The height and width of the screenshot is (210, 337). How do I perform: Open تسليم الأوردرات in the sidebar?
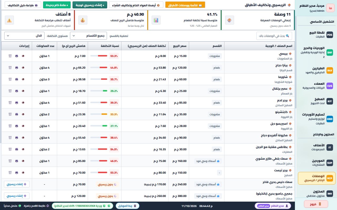pyautogui.click(x=316, y=119)
